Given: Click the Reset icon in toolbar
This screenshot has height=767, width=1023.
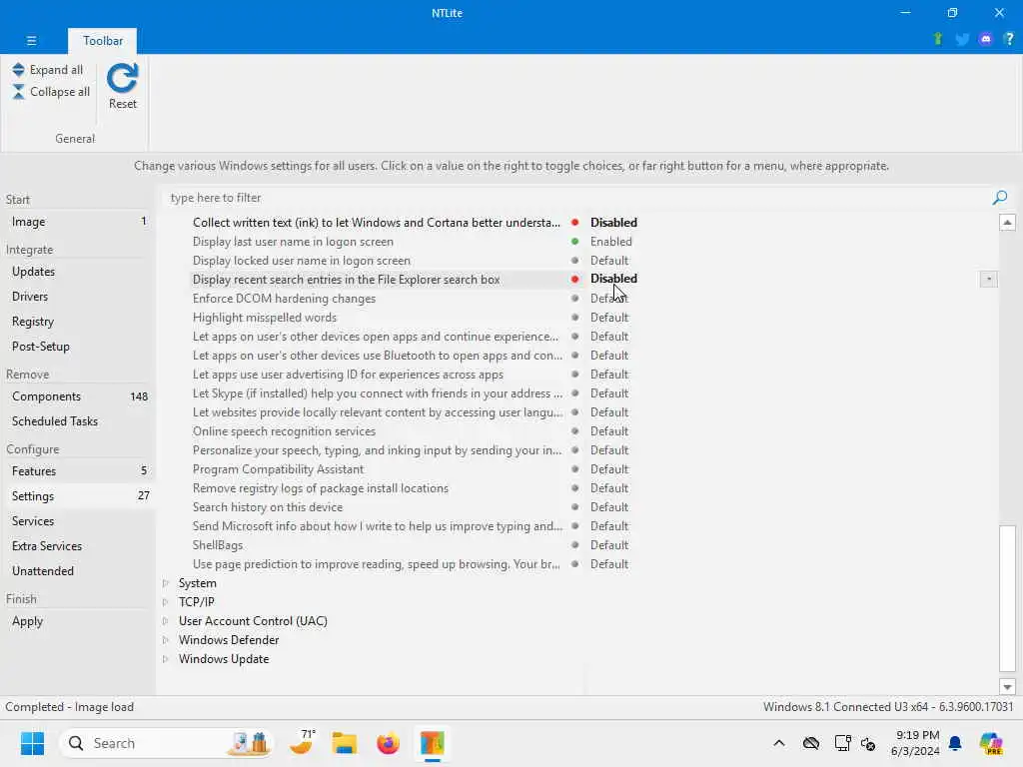Looking at the screenshot, I should [123, 86].
